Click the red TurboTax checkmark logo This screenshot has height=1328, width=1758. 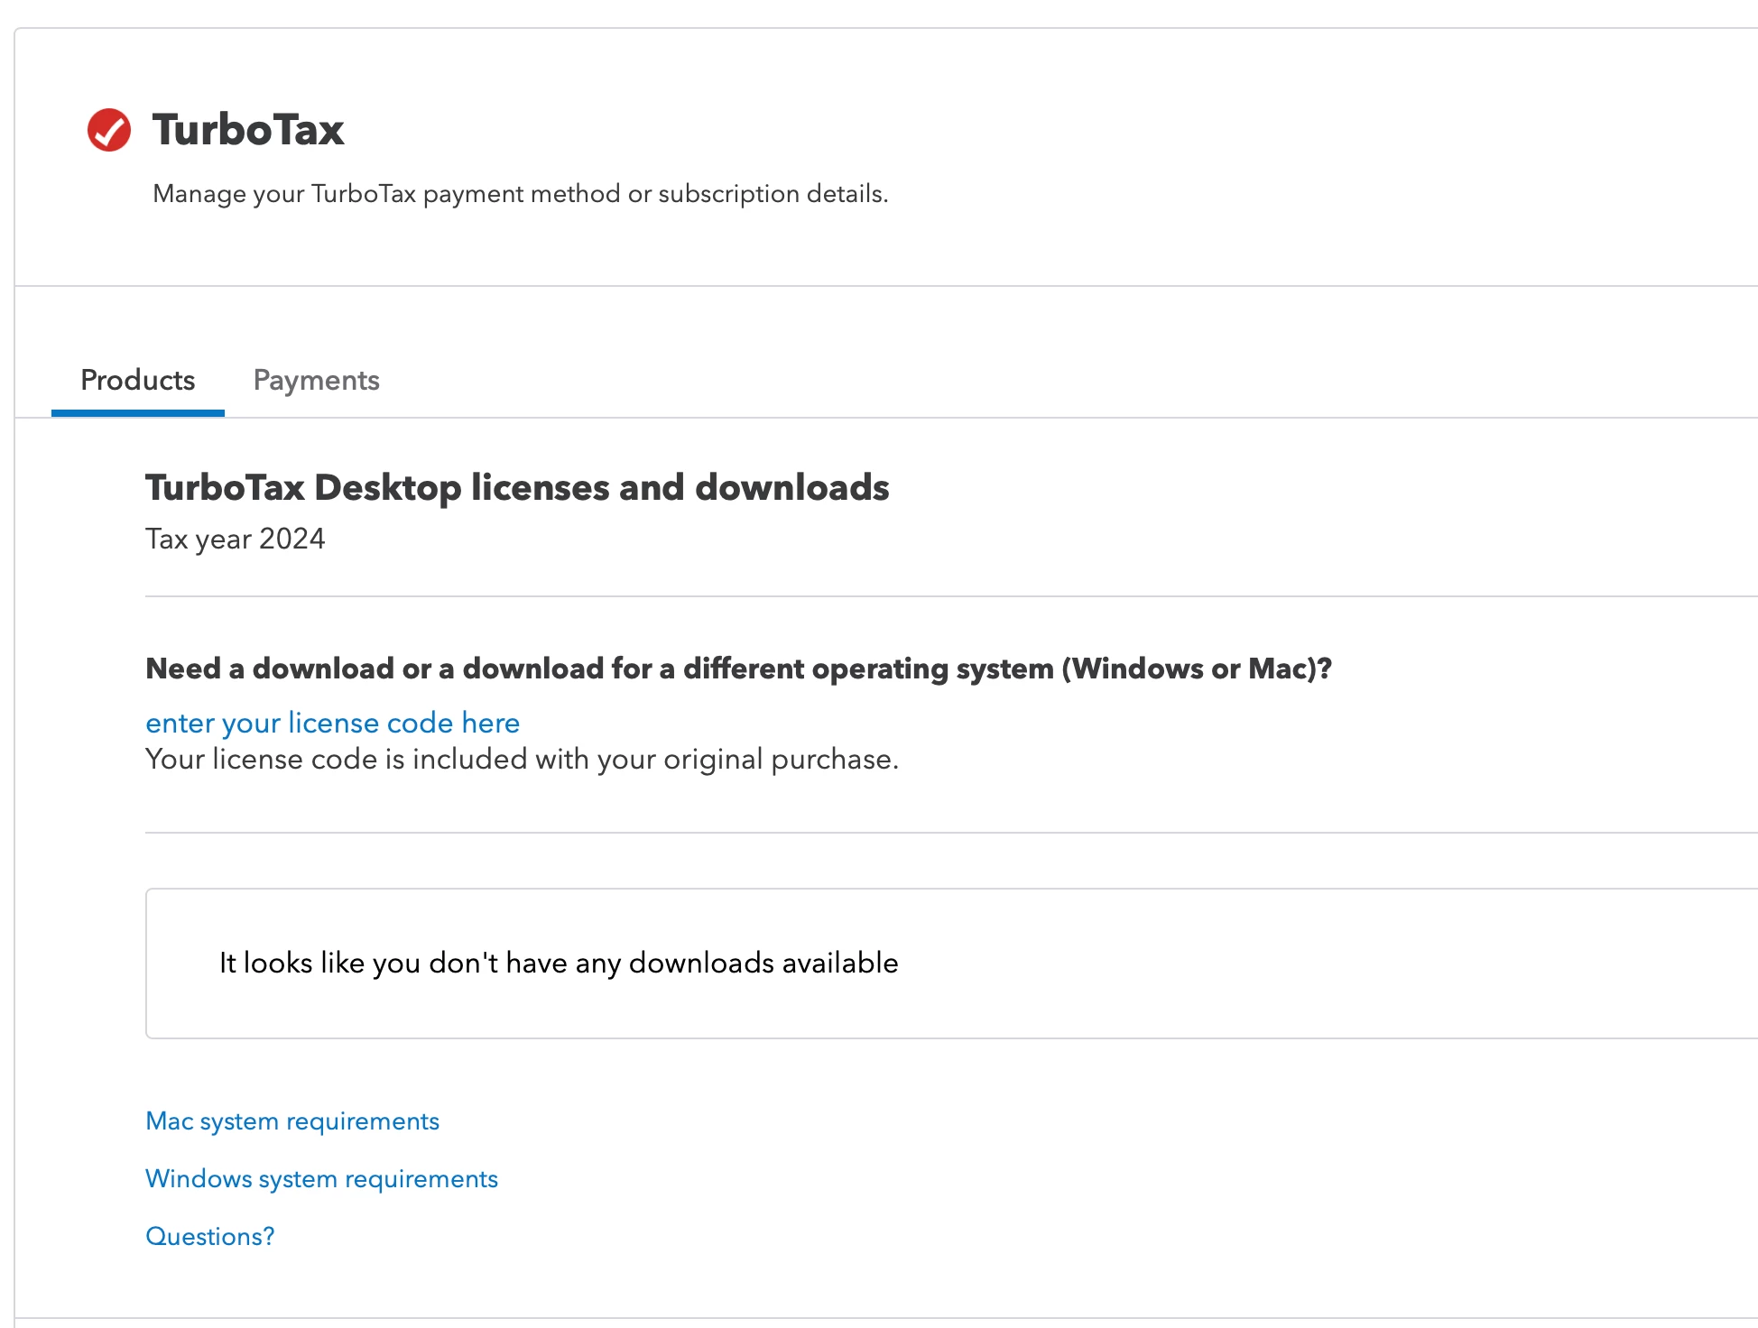(109, 130)
